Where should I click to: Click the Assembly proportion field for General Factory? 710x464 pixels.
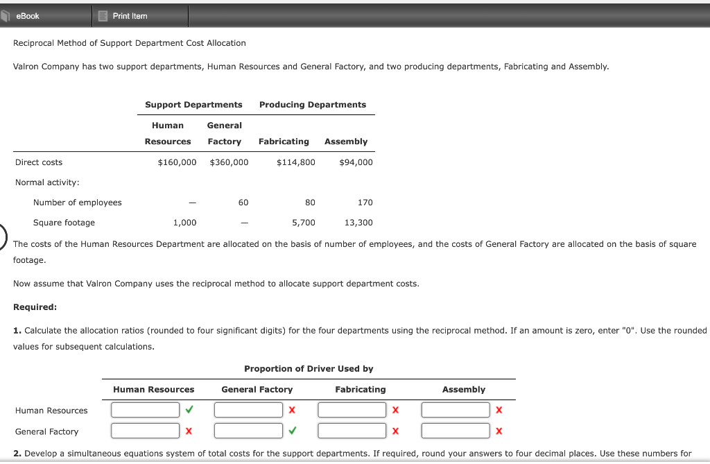coord(455,431)
